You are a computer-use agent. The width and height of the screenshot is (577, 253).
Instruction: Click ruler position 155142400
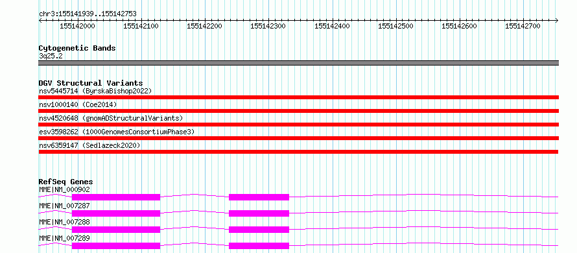point(333,26)
